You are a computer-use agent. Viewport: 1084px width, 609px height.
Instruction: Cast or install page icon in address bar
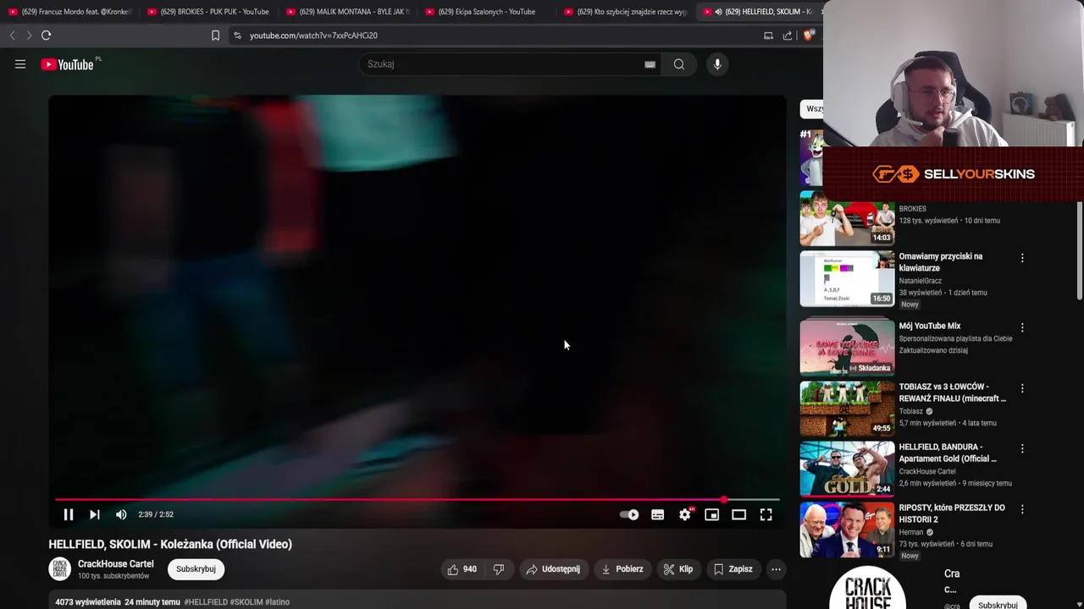768,36
